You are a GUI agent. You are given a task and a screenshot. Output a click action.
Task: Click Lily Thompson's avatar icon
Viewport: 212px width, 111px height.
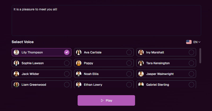point(16,52)
